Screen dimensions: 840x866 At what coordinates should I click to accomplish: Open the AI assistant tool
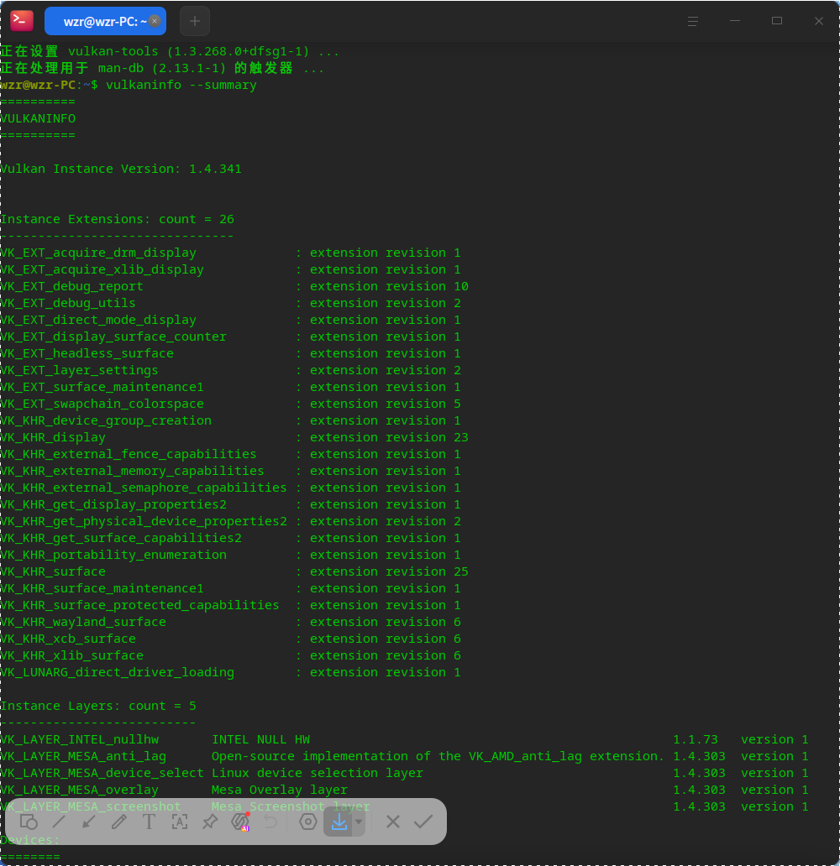[240, 822]
